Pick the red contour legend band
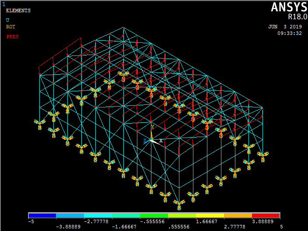The width and height of the screenshot is (308, 231). 266,216
